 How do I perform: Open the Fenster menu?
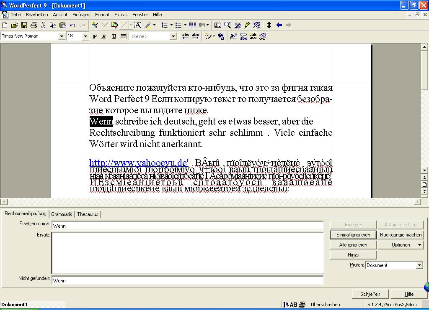click(140, 15)
